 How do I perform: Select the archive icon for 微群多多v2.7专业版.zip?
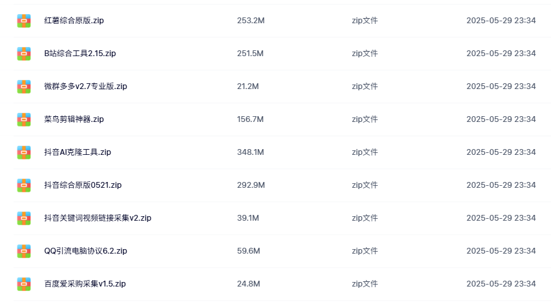(x=24, y=86)
